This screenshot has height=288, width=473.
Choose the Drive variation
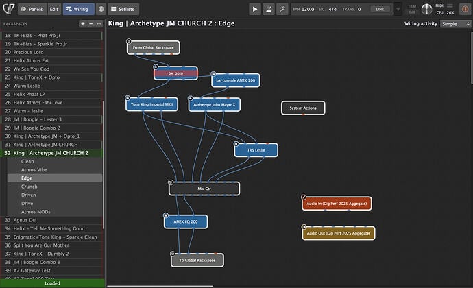pyautogui.click(x=55, y=203)
